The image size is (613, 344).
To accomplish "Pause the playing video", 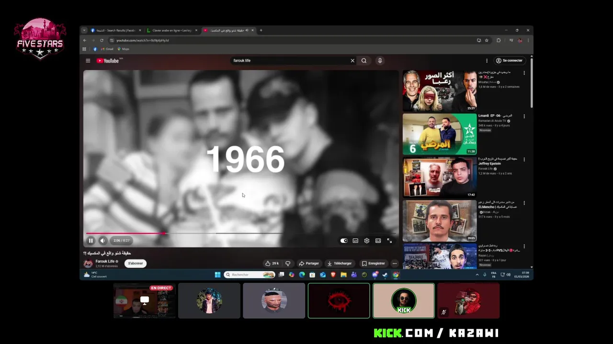I will tap(91, 241).
